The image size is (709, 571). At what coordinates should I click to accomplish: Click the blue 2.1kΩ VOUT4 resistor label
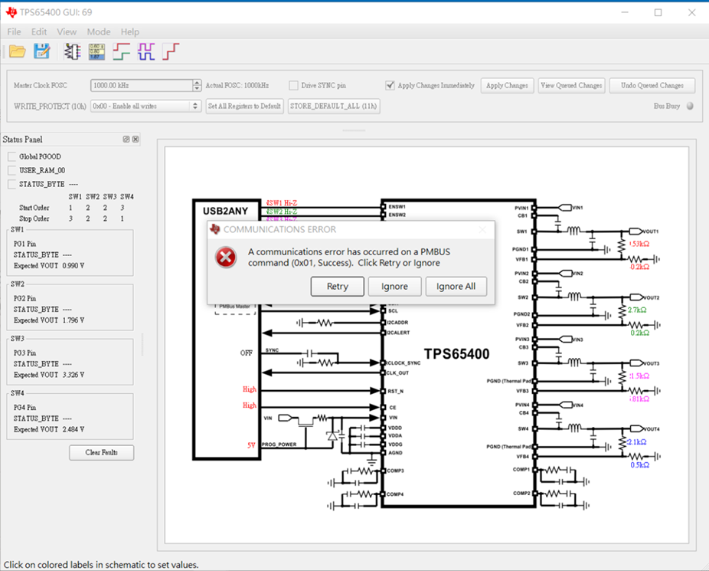tap(637, 442)
